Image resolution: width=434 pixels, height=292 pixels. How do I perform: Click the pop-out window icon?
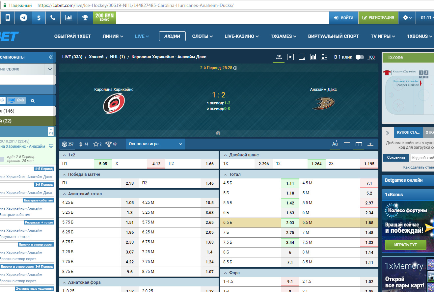tap(302, 57)
